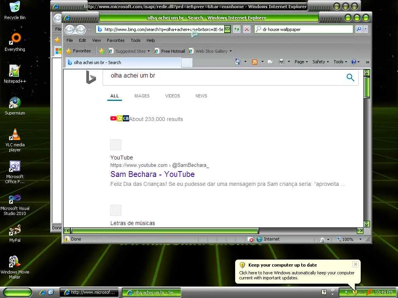Open the Favorites menu in menu bar
The image size is (398, 298).
coord(115,40)
